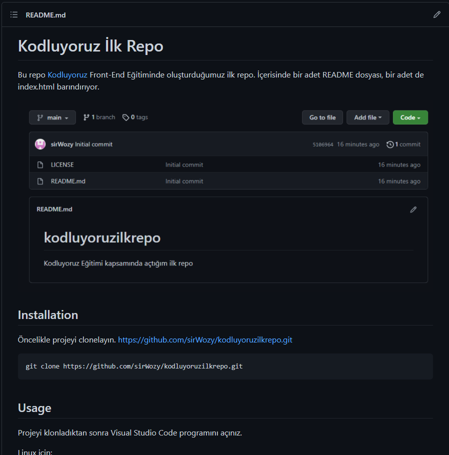Click the kodluyoruzilkrepo heading
The width and height of the screenshot is (449, 455).
[102, 237]
